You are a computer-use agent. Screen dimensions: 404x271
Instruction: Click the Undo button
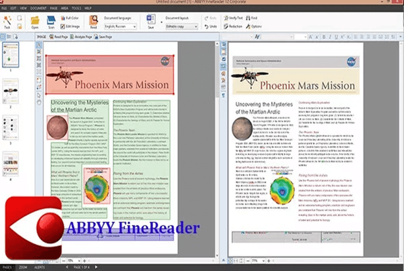211,27
